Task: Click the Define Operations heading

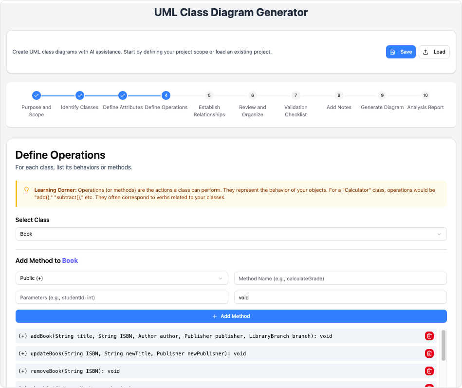Action: tap(60, 155)
